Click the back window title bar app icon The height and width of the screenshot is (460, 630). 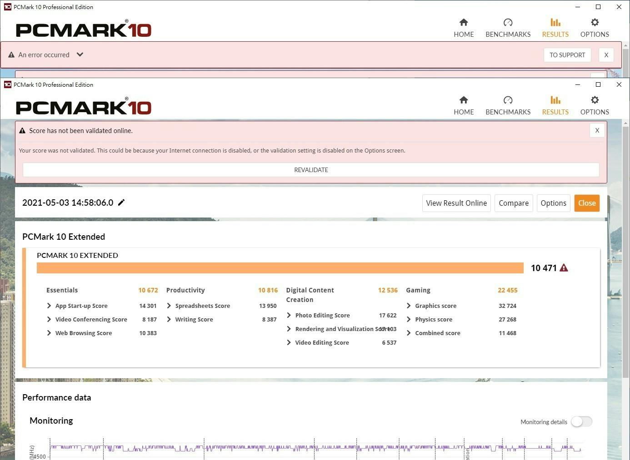7,7
